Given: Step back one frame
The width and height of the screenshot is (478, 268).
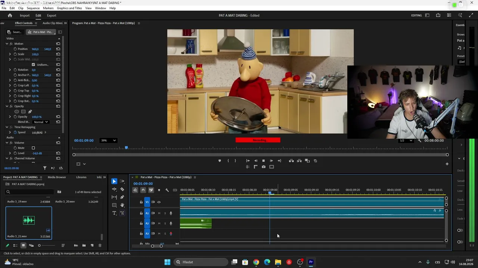Looking at the screenshot, I should pyautogui.click(x=256, y=161).
